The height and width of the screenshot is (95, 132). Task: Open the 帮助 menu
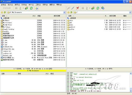59,5
